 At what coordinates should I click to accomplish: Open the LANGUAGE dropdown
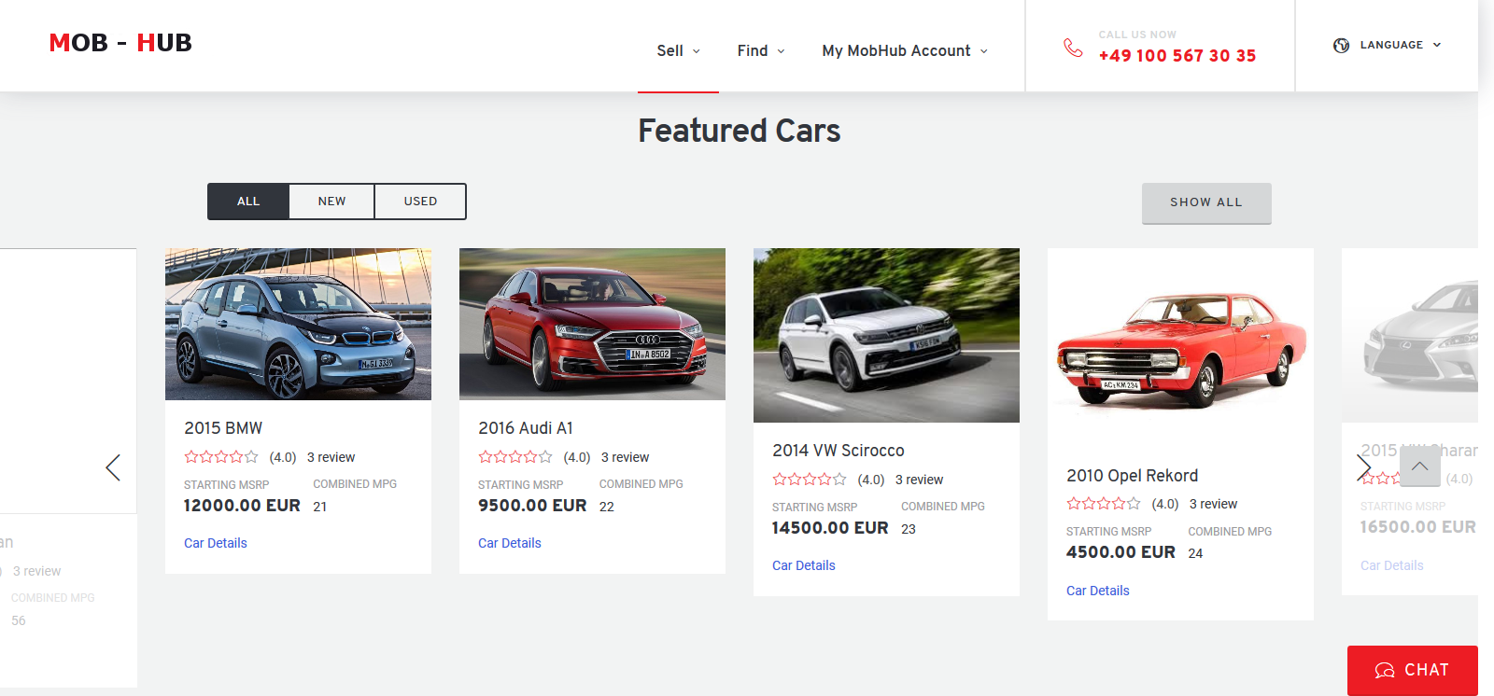tap(1400, 45)
